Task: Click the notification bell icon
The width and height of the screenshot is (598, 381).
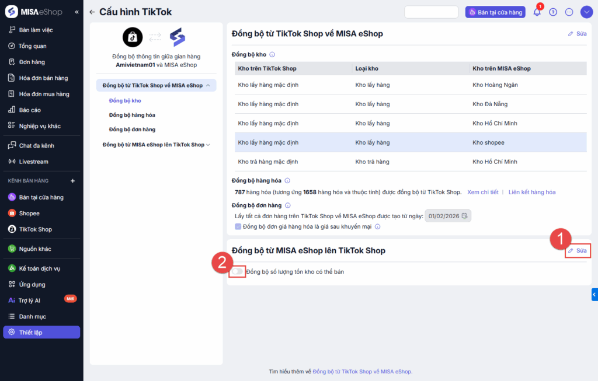Action: point(537,12)
